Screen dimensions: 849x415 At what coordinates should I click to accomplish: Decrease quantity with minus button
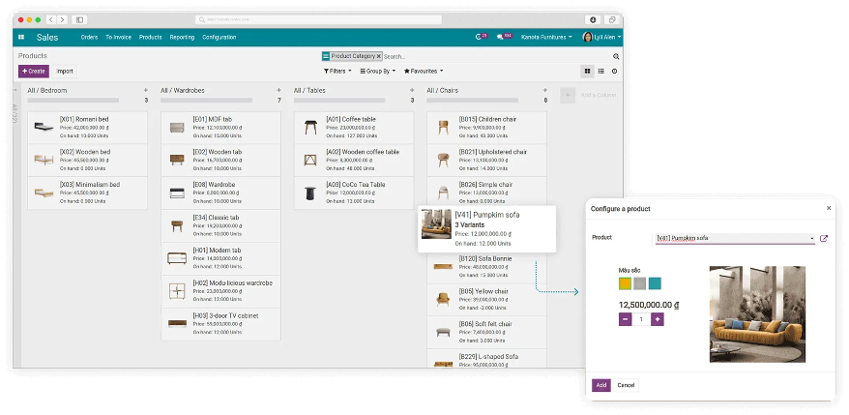coord(626,319)
